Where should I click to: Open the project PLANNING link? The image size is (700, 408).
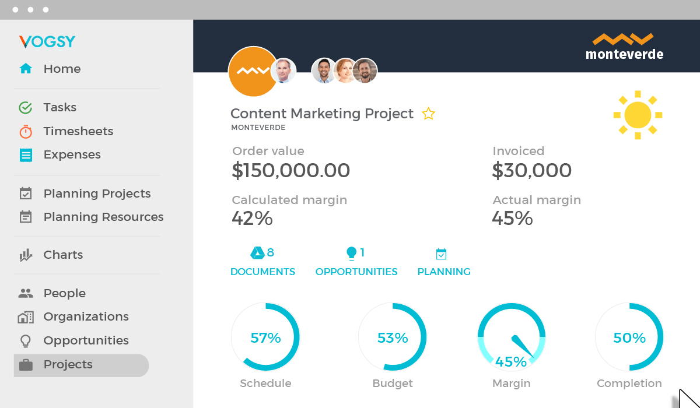[444, 272]
